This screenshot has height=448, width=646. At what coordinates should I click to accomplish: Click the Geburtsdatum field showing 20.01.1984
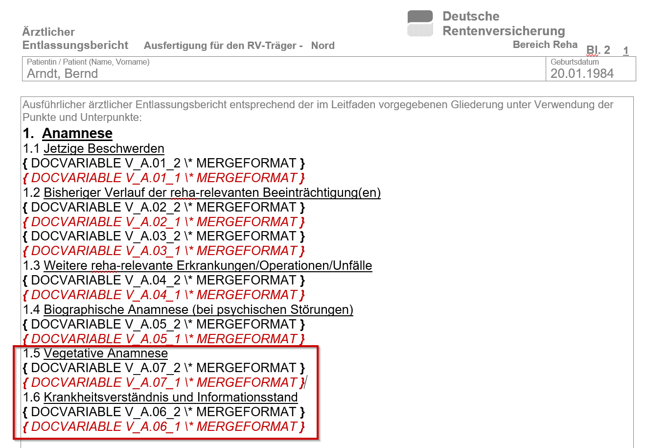pyautogui.click(x=581, y=73)
